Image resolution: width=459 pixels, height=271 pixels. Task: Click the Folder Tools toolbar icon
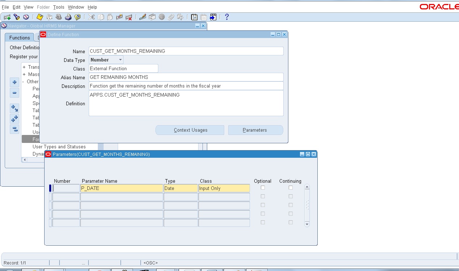(180, 17)
